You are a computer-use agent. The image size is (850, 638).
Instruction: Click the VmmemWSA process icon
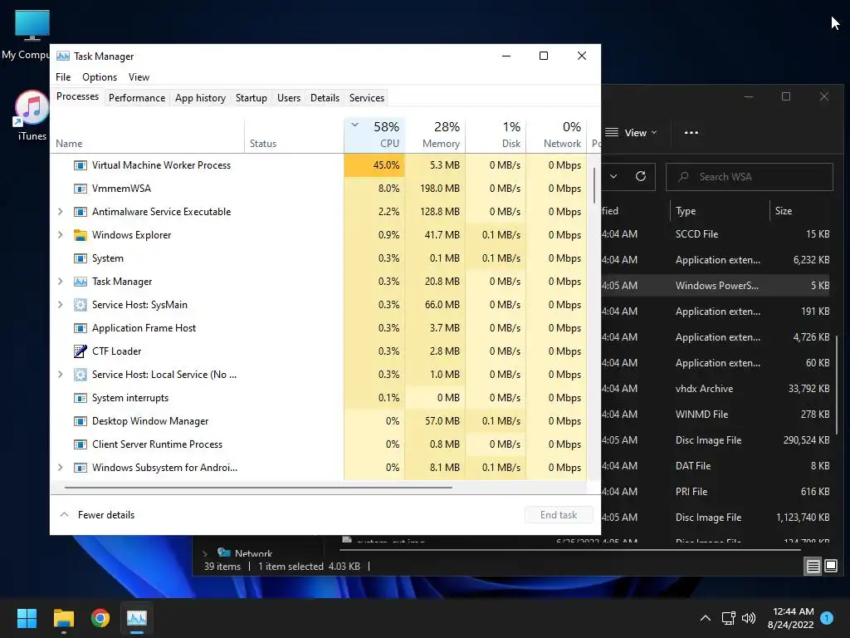tap(81, 189)
